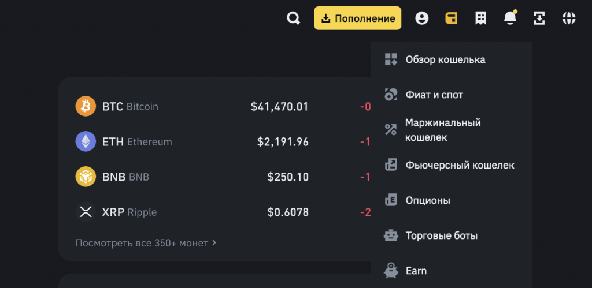
Task: Click the download app icon
Action: pos(539,18)
